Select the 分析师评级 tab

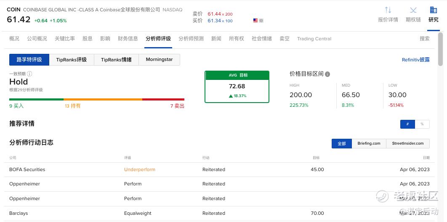point(158,39)
